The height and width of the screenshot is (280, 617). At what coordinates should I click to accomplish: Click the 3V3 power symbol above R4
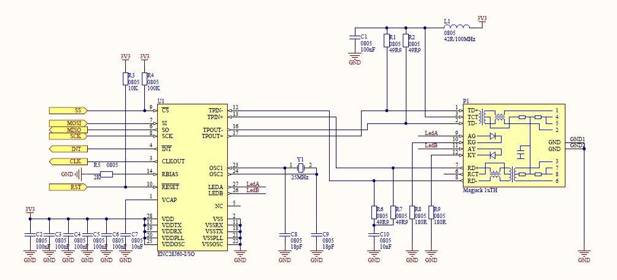coord(144,59)
